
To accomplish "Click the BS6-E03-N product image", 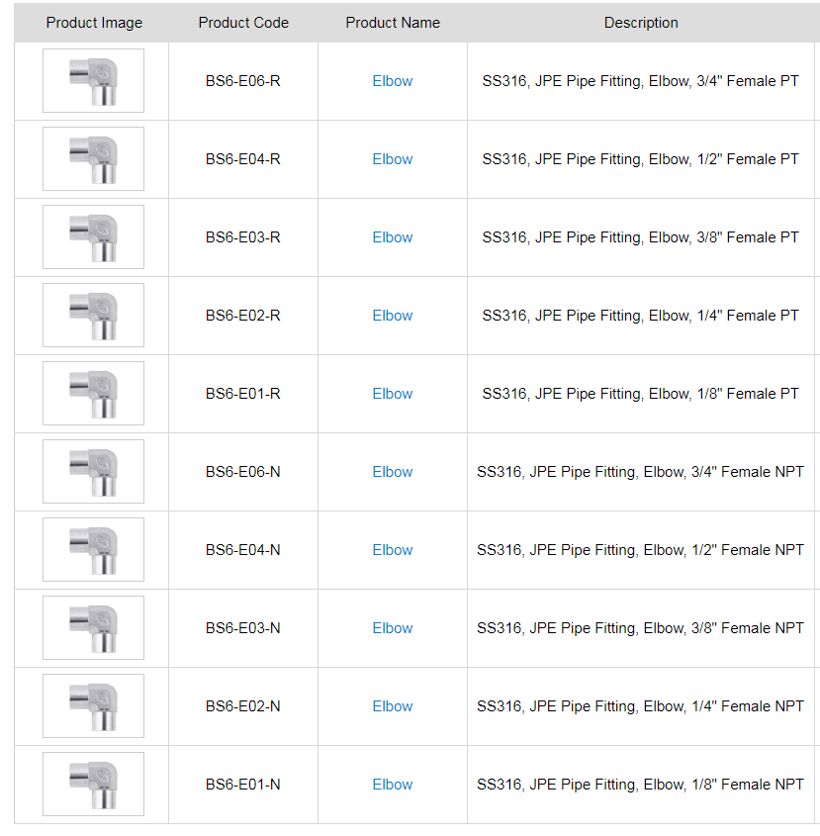I will (93, 628).
